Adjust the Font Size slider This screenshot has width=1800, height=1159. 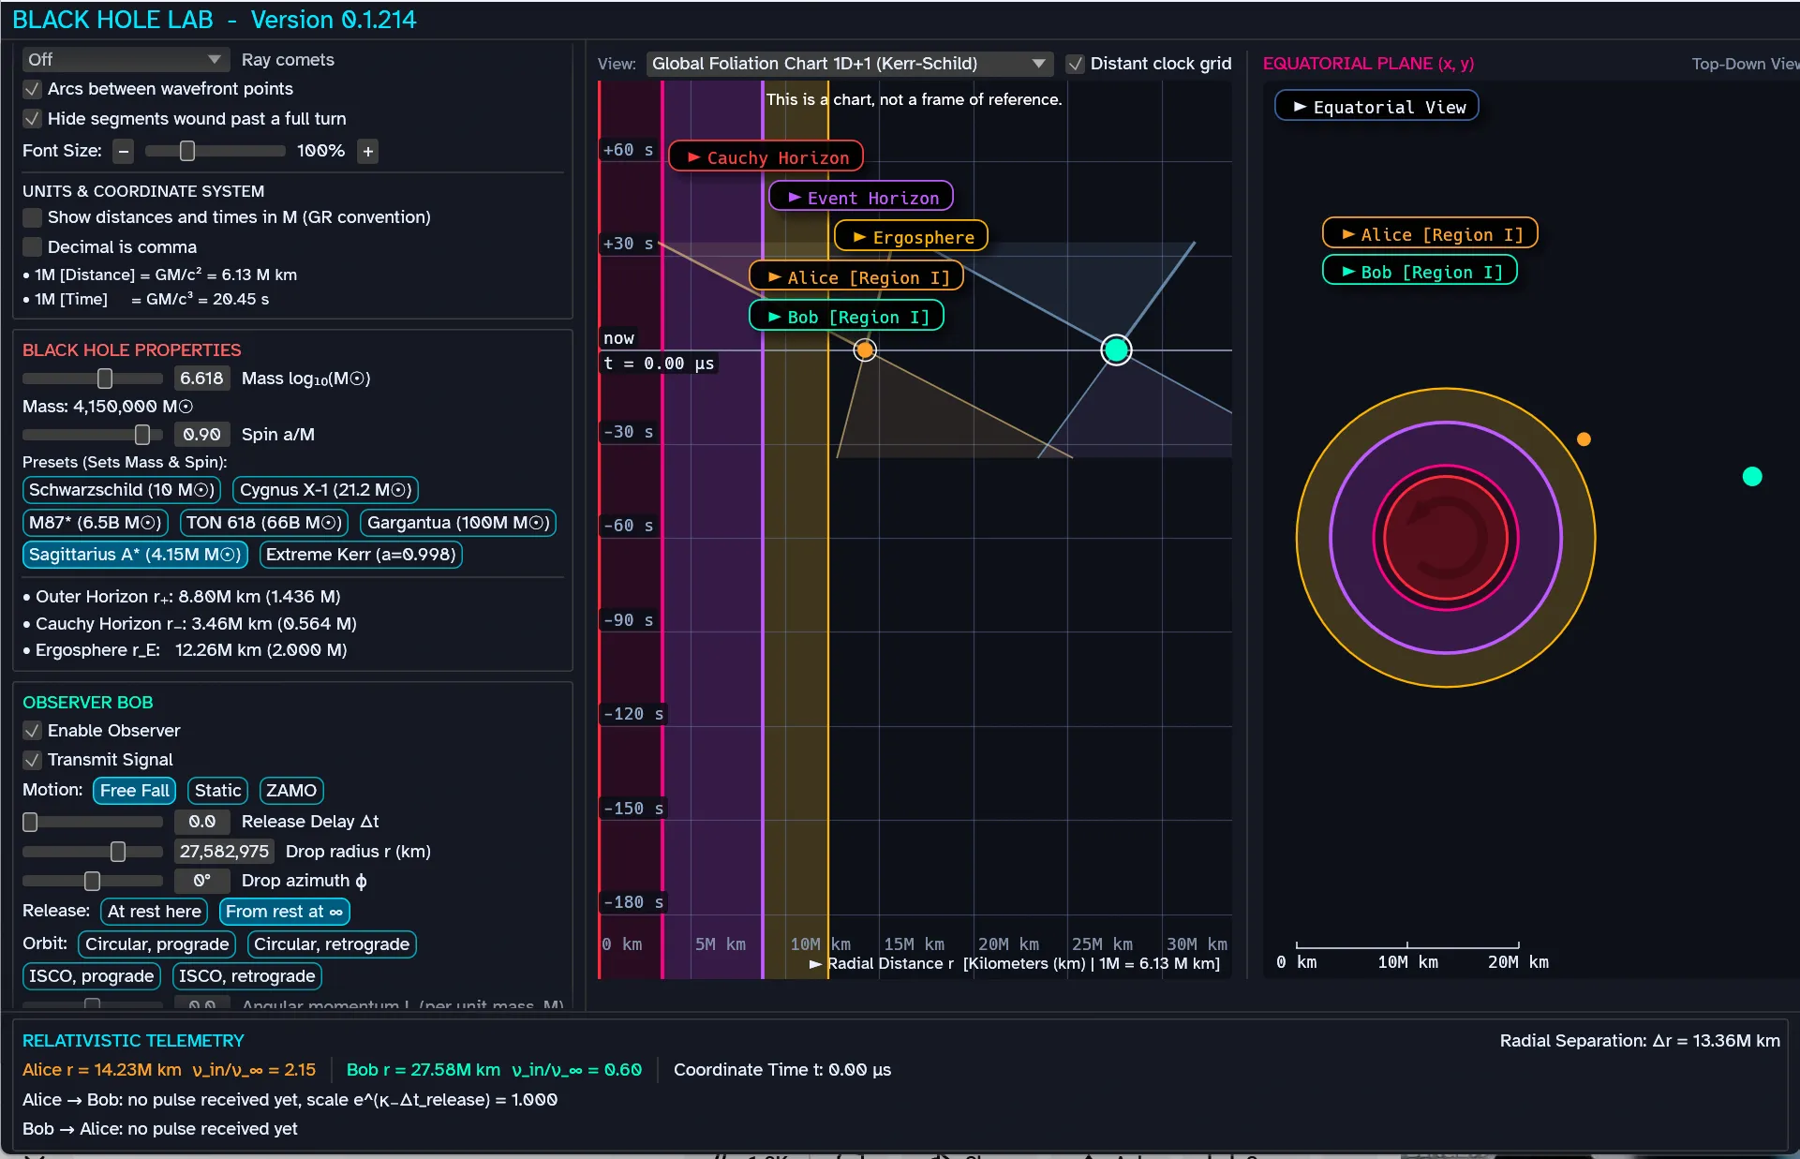[215, 151]
